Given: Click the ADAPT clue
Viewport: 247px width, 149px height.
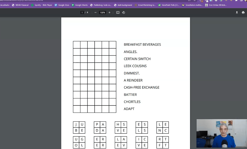Looking at the screenshot, I should (x=129, y=109).
